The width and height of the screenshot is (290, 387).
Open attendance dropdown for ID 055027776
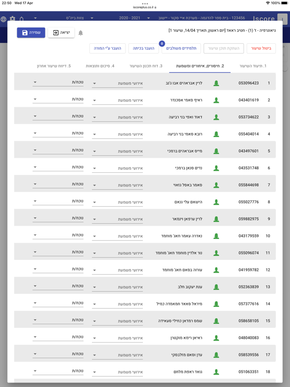(x=58, y=201)
